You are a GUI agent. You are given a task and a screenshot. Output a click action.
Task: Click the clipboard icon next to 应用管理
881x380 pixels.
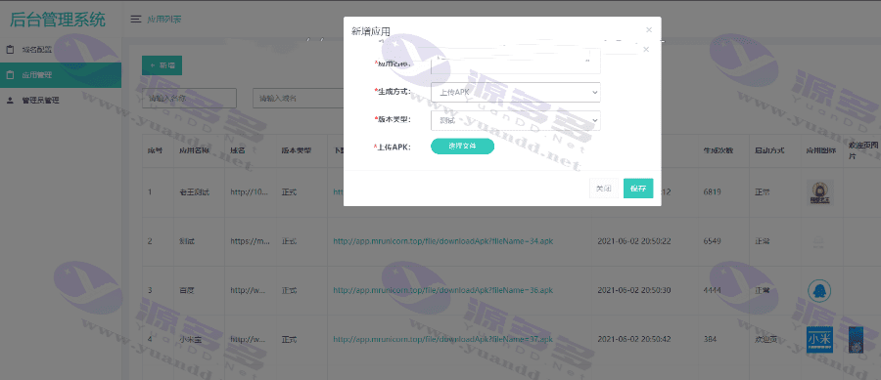tap(10, 75)
